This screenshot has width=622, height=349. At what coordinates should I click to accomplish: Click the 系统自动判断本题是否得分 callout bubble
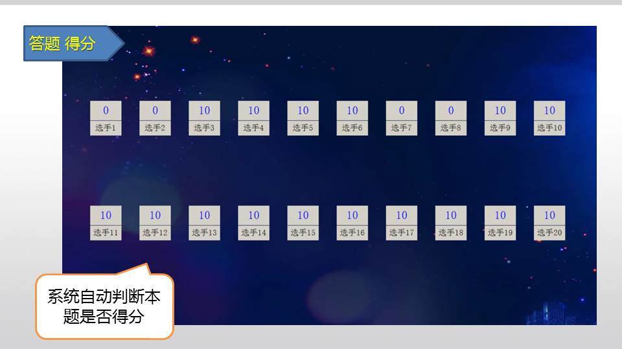105,306
